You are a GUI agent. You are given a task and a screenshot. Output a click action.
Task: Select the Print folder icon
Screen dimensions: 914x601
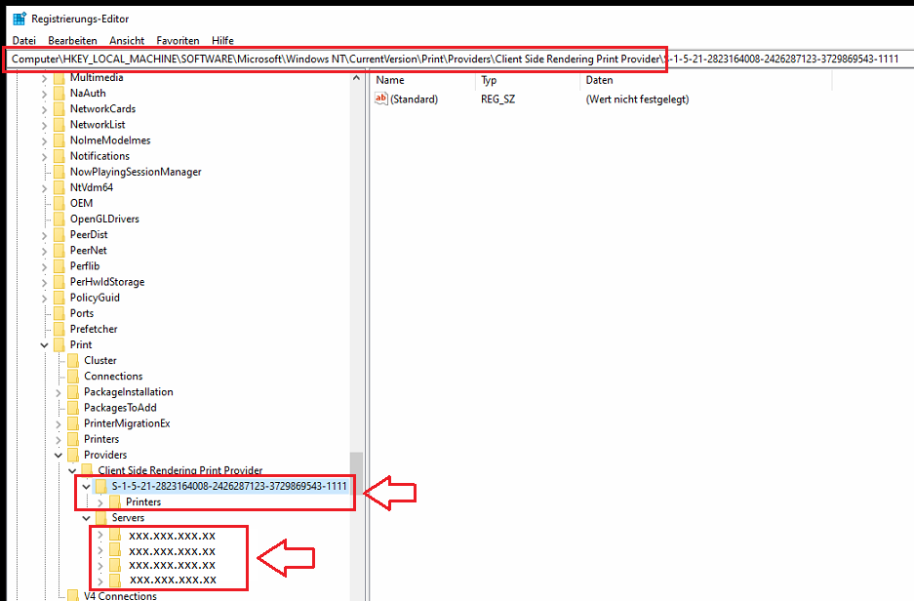59,344
